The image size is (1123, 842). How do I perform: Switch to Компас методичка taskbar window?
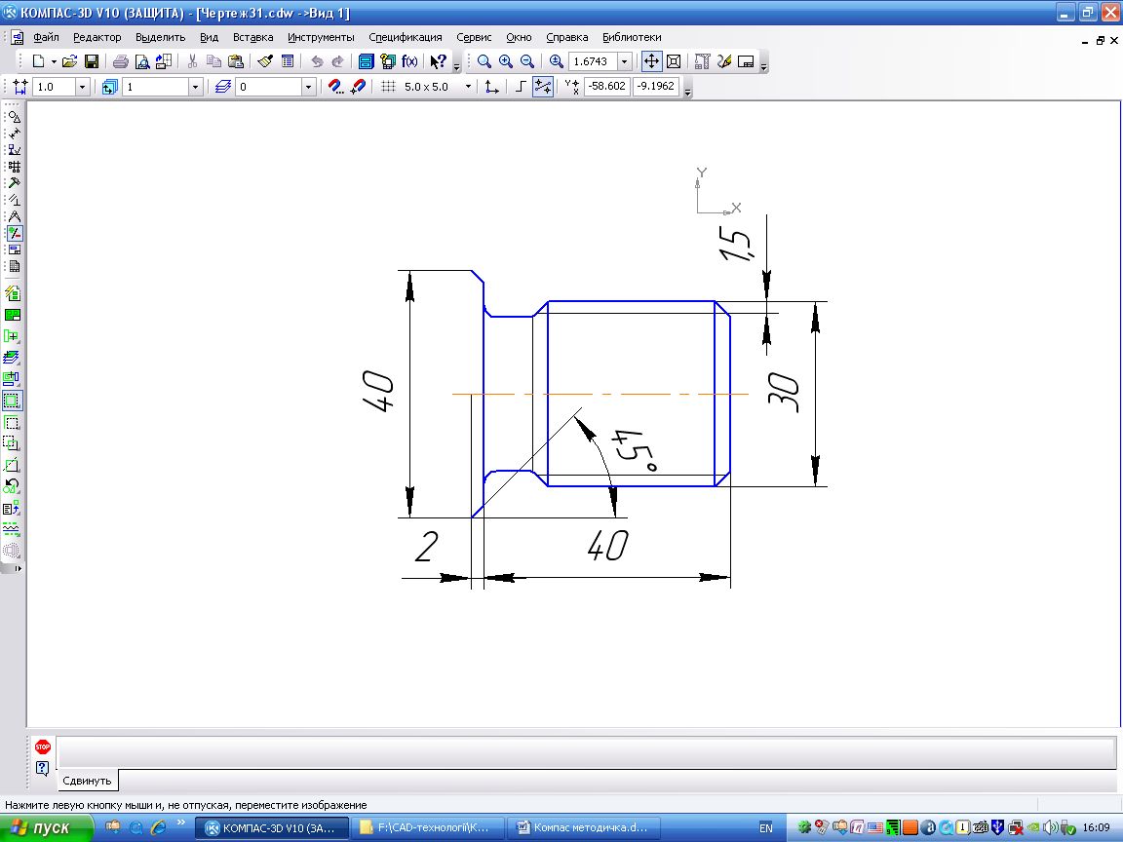[x=582, y=827]
